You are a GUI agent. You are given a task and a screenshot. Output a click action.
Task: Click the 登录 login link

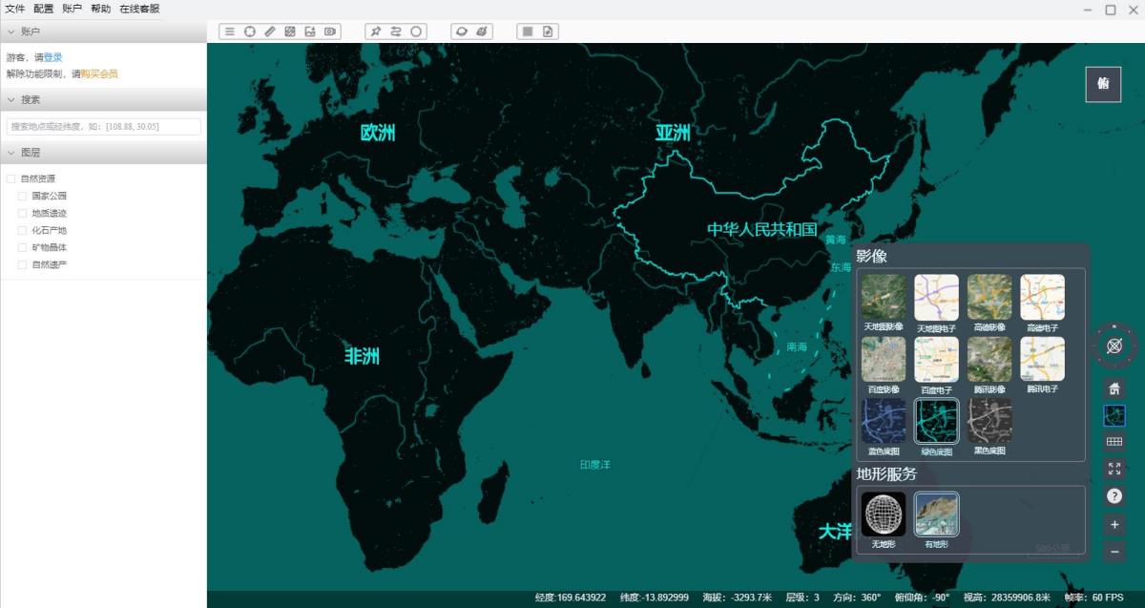52,57
